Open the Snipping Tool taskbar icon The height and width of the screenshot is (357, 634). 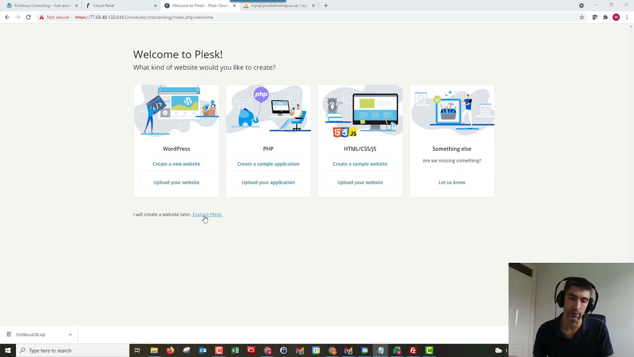pyautogui.click(x=186, y=351)
